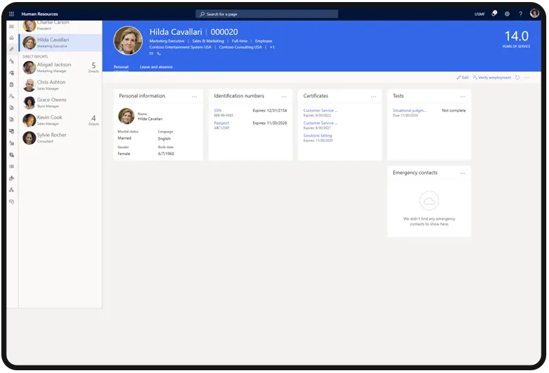
Task: Click in the Search for a page field
Action: pyautogui.click(x=267, y=14)
